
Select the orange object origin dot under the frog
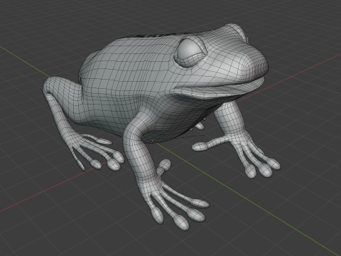coord(153,141)
